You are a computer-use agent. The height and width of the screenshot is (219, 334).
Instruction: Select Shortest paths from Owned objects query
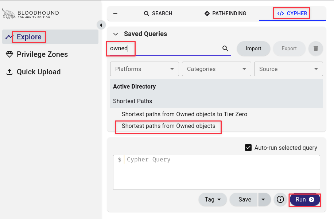pos(168,126)
